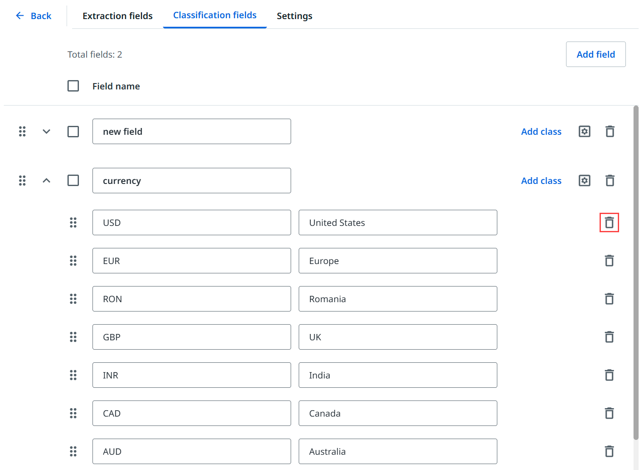
Task: Add class to the currency field
Action: tap(541, 181)
